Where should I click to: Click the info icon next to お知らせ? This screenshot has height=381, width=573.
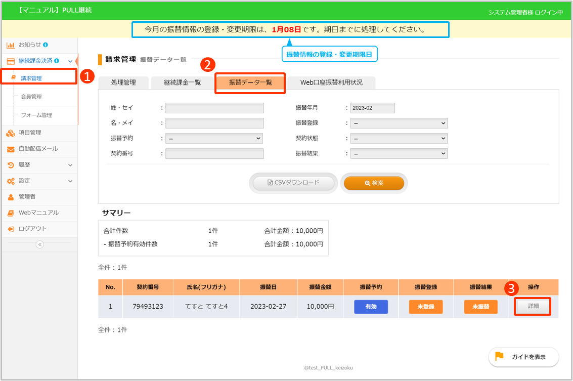tap(46, 45)
